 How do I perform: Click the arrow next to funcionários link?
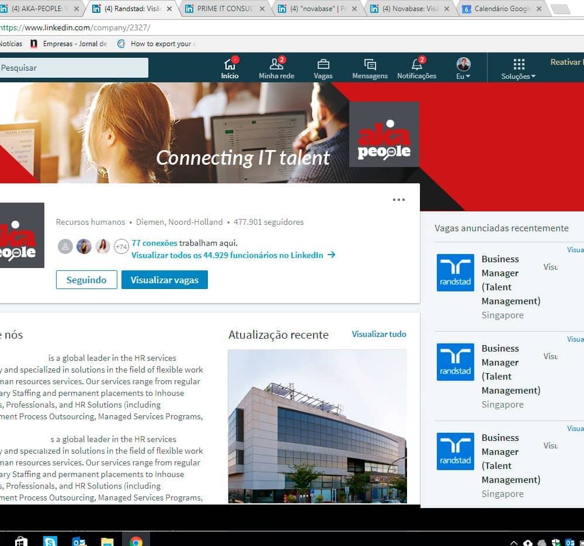(x=332, y=255)
